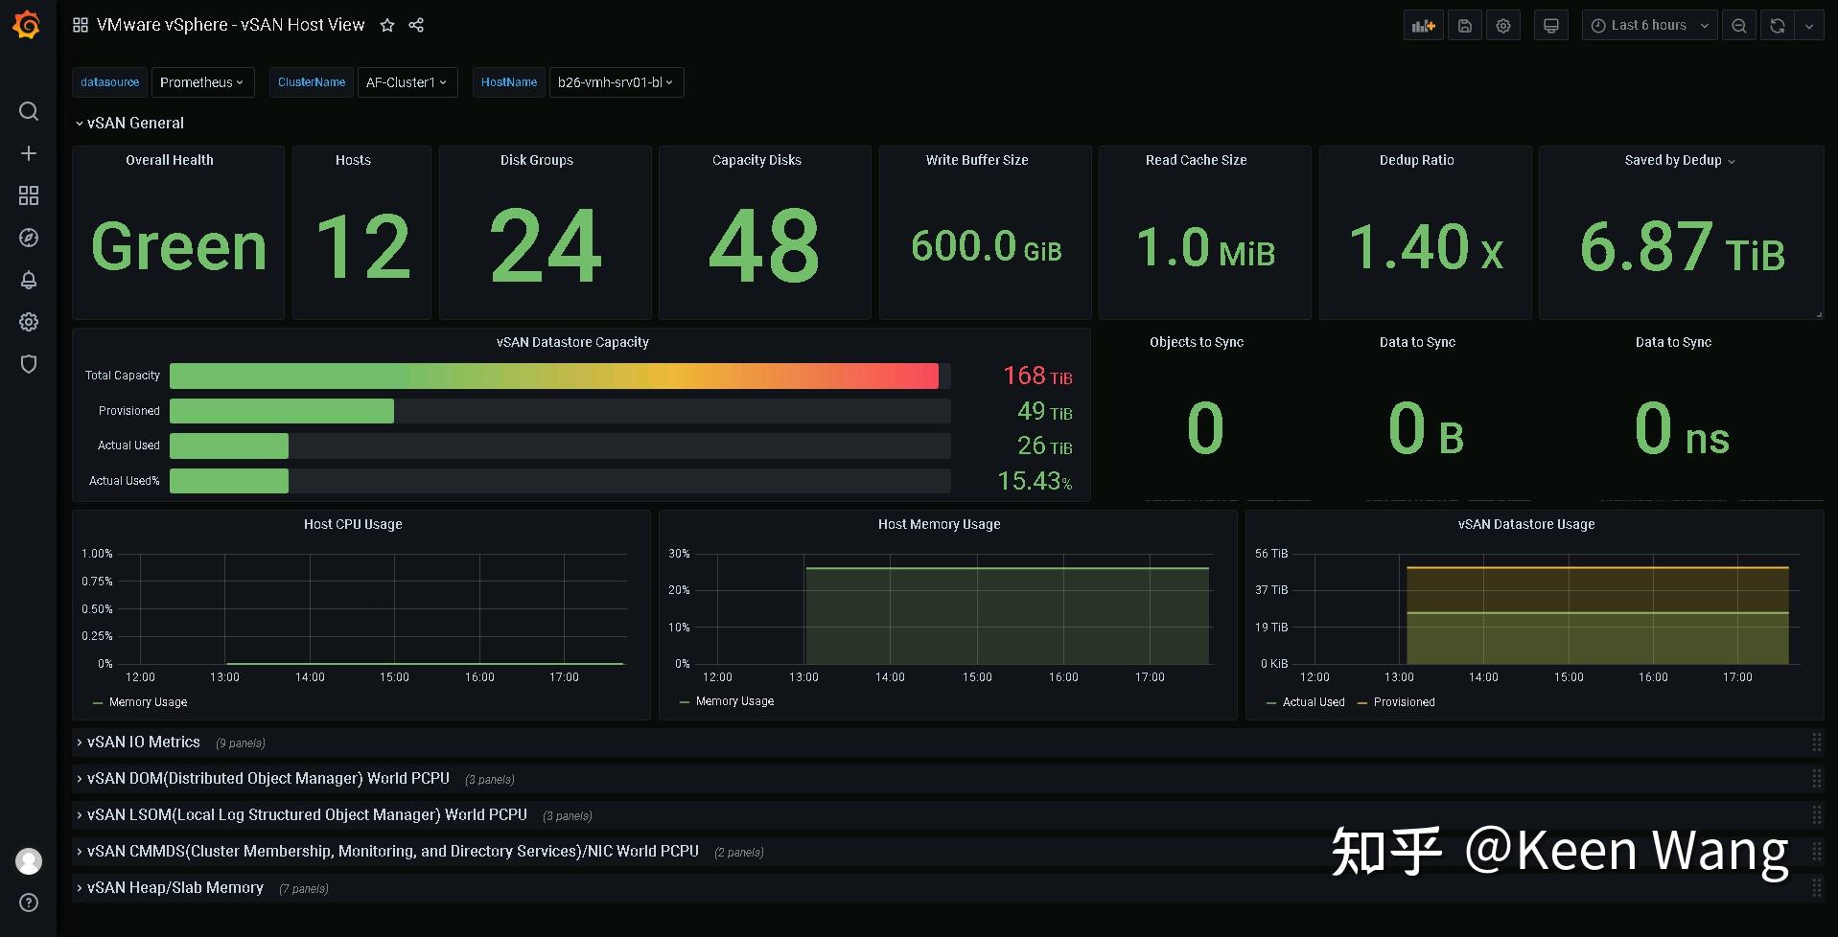This screenshot has height=937, width=1838.
Task: Open the Dashboards icon in the sidebar
Action: coord(28,194)
